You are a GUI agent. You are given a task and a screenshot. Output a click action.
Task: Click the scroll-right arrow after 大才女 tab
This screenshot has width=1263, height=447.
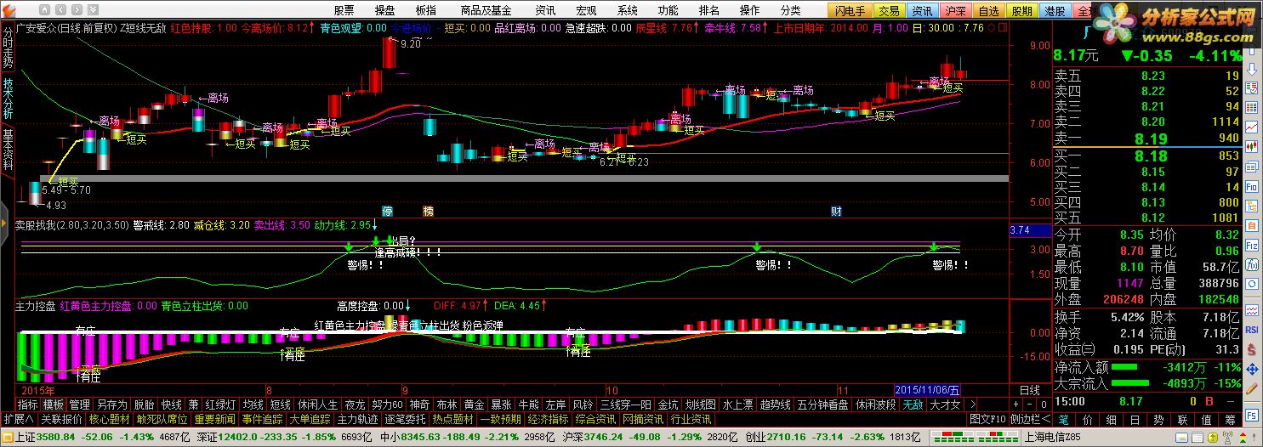coord(973,404)
